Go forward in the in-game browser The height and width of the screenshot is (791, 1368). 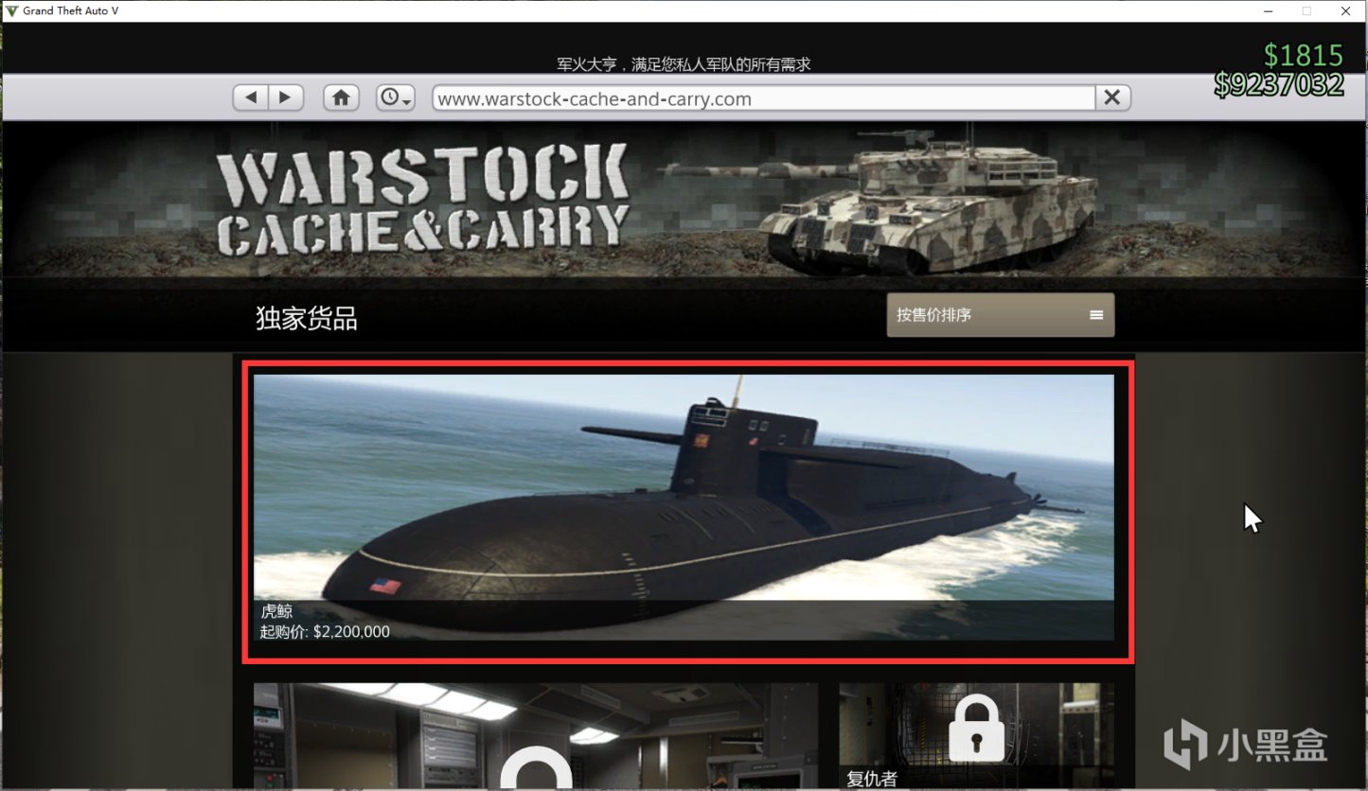pos(286,97)
